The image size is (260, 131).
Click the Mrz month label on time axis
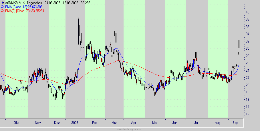pos(114,123)
